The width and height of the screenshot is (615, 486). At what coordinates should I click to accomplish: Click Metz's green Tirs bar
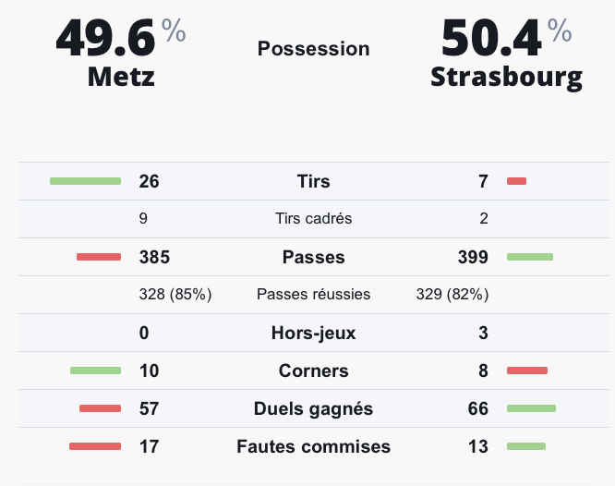point(85,181)
